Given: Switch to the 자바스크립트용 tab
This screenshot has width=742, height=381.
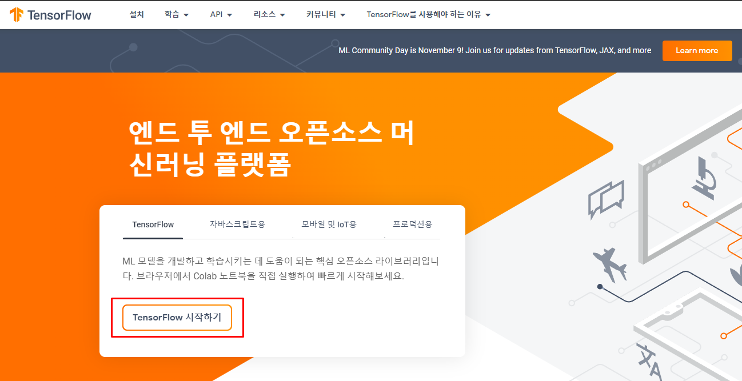Looking at the screenshot, I should coord(237,224).
